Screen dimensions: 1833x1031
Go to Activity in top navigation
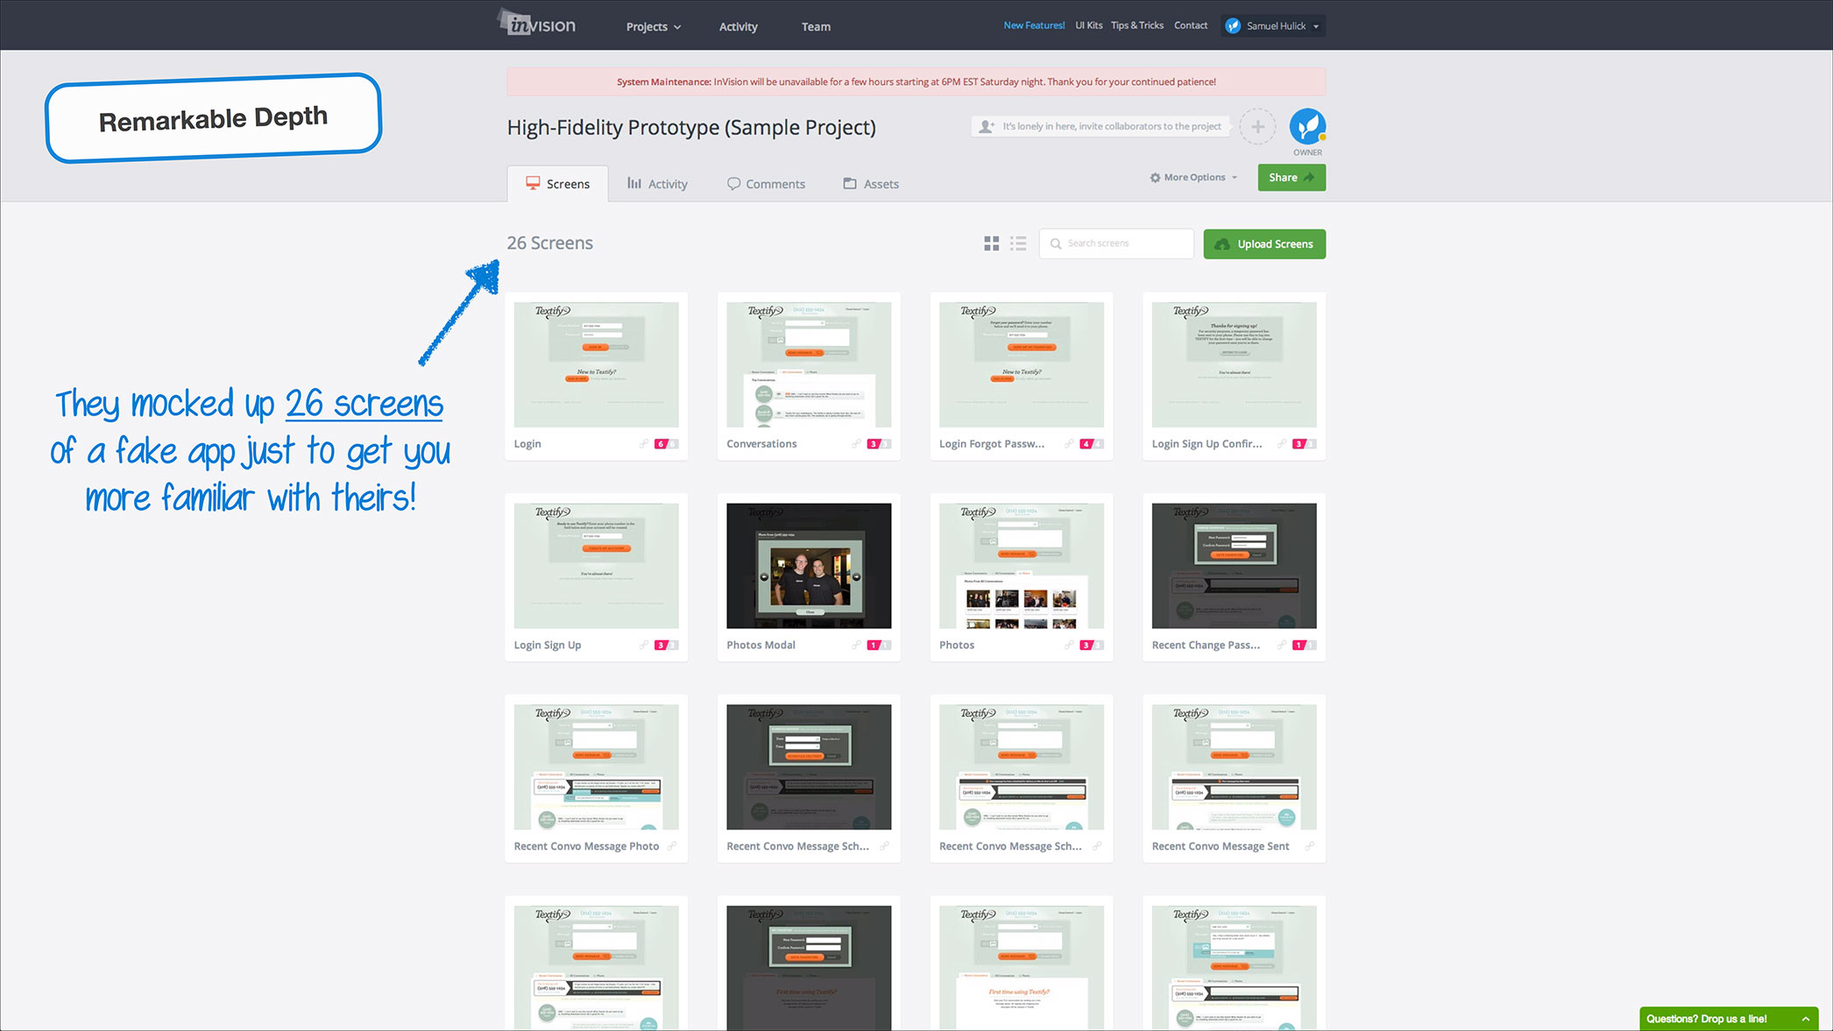739,27
